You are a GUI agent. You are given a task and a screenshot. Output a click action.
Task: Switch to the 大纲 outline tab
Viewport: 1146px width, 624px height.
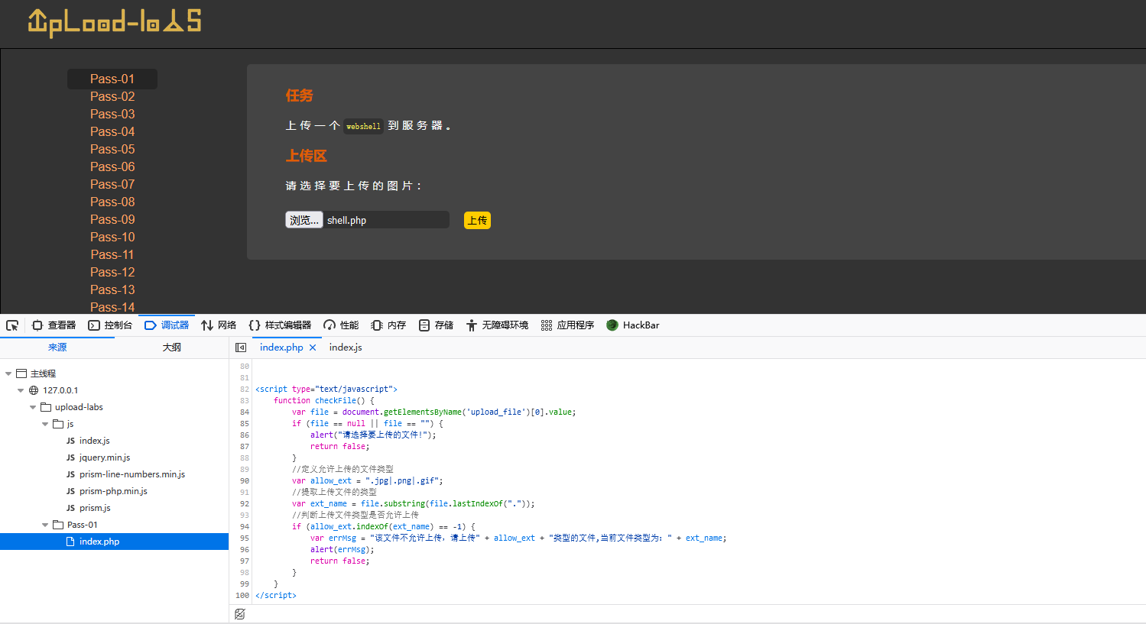coord(172,348)
